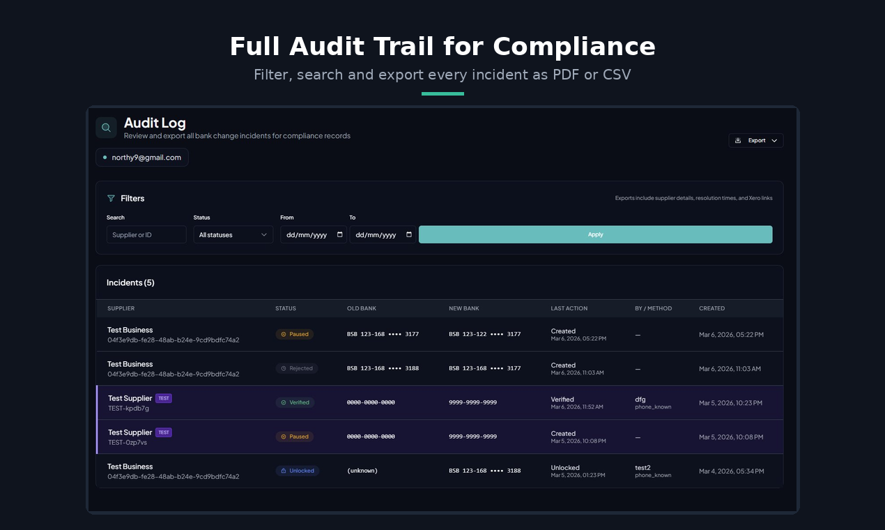The width and height of the screenshot is (885, 530).
Task: Open the Export dropdown button
Action: [x=756, y=140]
